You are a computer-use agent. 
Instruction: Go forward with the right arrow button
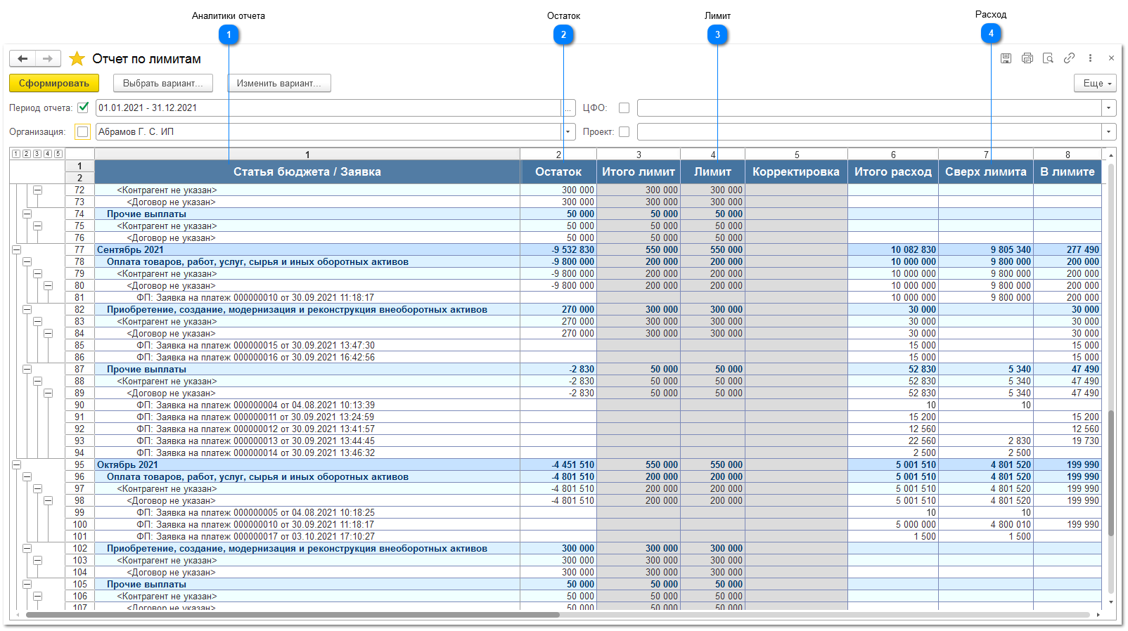48,58
